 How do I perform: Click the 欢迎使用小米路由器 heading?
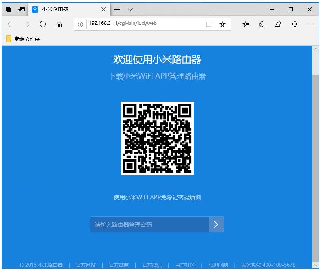(157, 60)
